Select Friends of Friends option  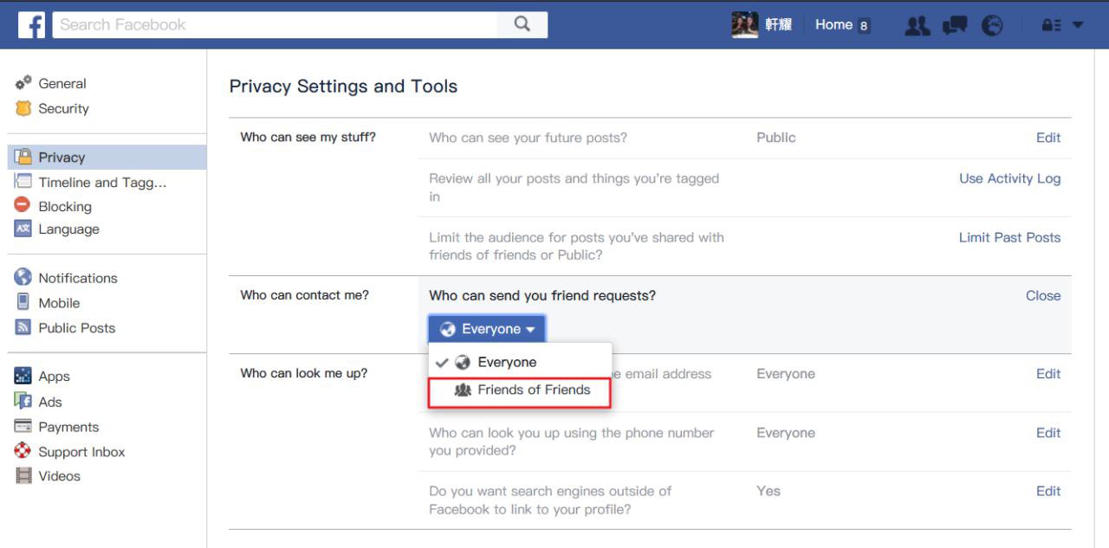(520, 390)
